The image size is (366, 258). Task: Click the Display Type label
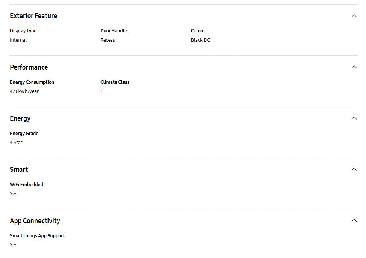[23, 31]
